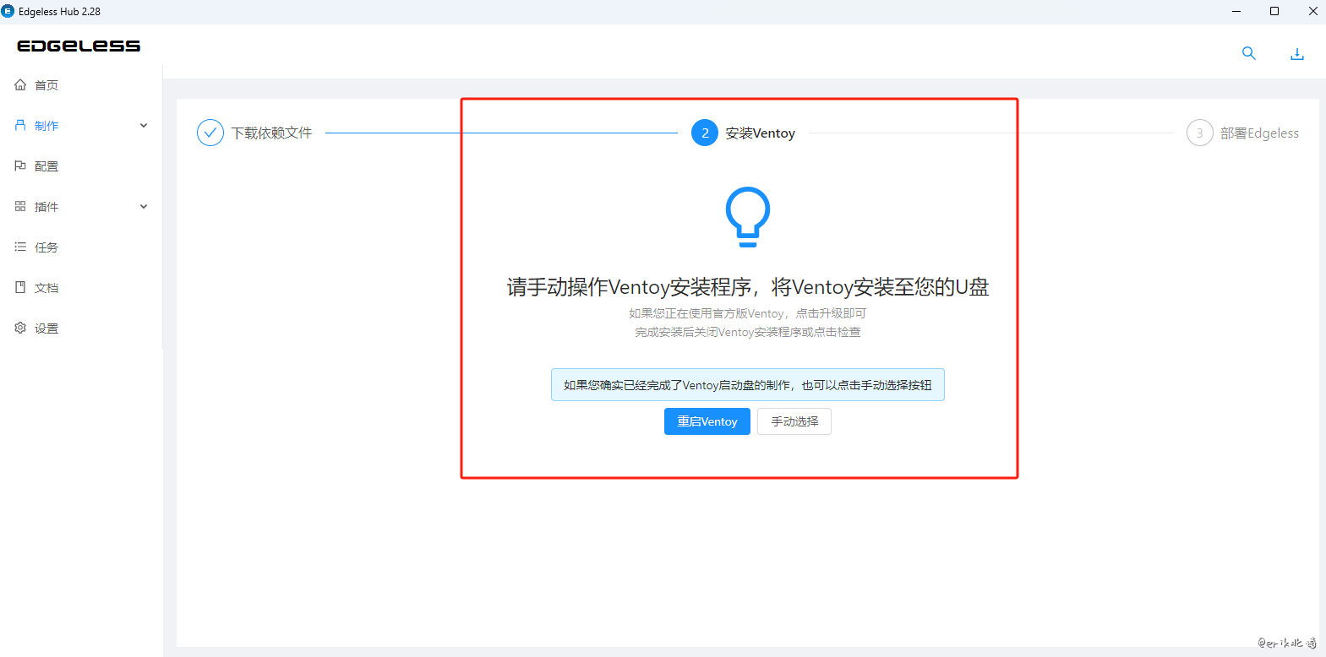Screen dimensions: 1326x657
Task: Click step 3 部署Edgeless indicator
Action: coord(1199,133)
